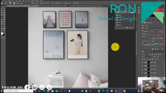Image resolution: width=166 pixels, height=93 pixels.
Task: Open Google Chrome from the taskbar
Action: click(x=82, y=91)
